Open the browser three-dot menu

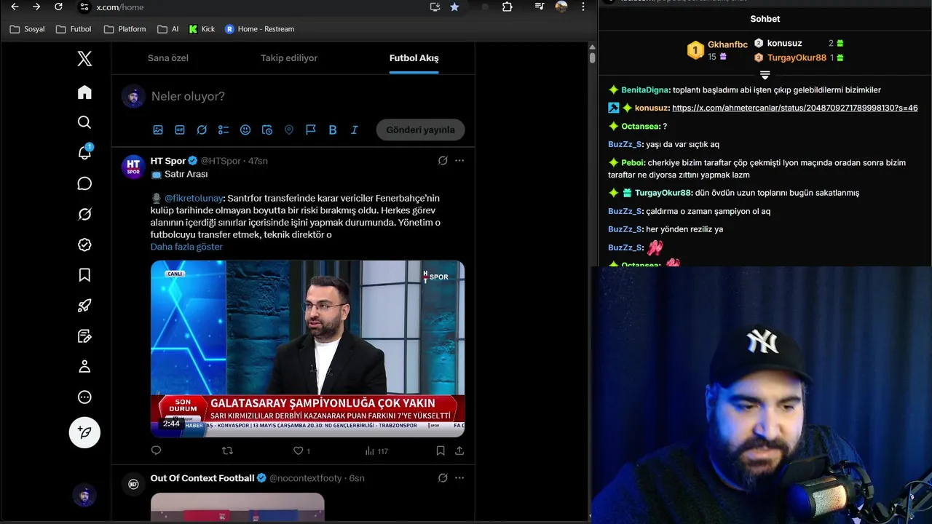[x=582, y=7]
